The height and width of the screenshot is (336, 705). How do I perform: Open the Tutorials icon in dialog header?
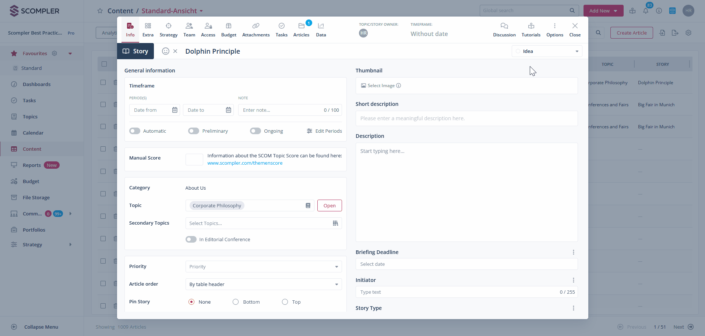tap(531, 26)
